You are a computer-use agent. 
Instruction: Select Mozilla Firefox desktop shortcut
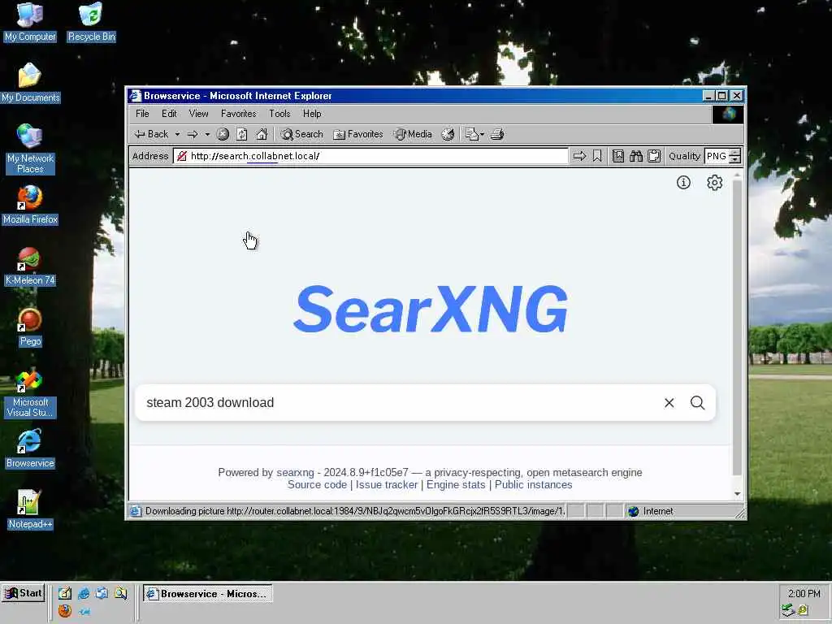coord(30,206)
